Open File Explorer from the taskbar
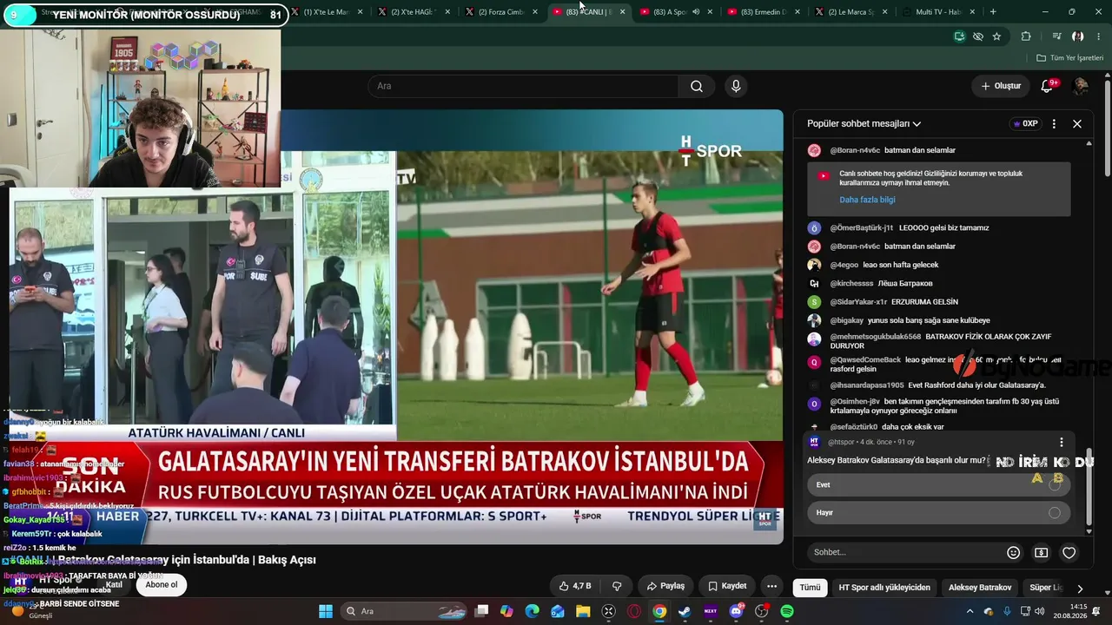Image resolution: width=1112 pixels, height=625 pixels. point(583,611)
